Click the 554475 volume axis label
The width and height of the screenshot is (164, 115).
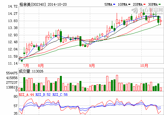click(12, 73)
